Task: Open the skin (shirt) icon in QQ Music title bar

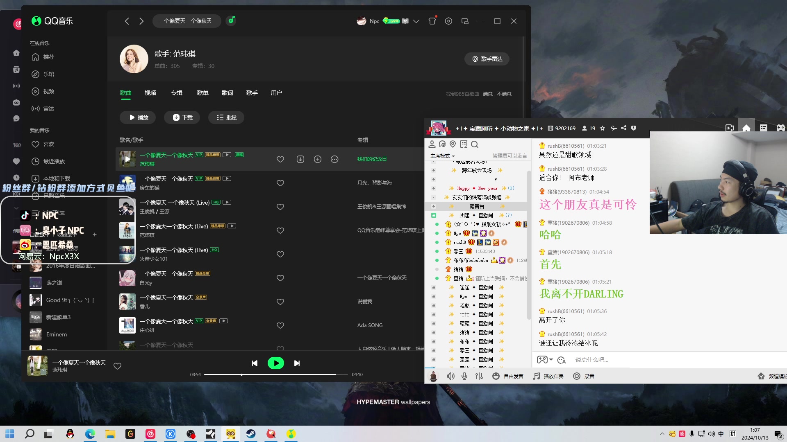Action: [x=432, y=21]
